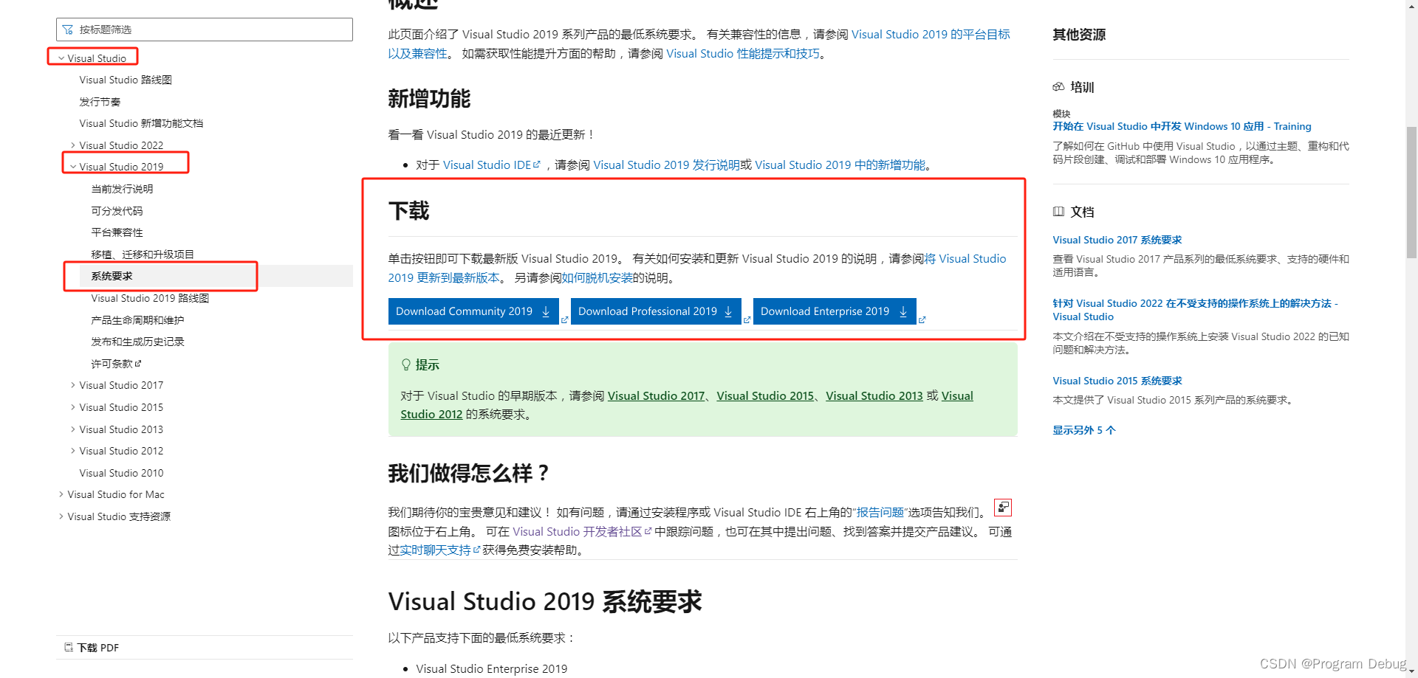The height and width of the screenshot is (678, 1418).
Task: Click the page vertical scrollbar thumb
Action: [1411, 192]
